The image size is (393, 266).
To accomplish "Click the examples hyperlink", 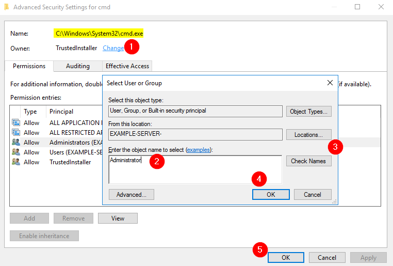I will pyautogui.click(x=199, y=149).
